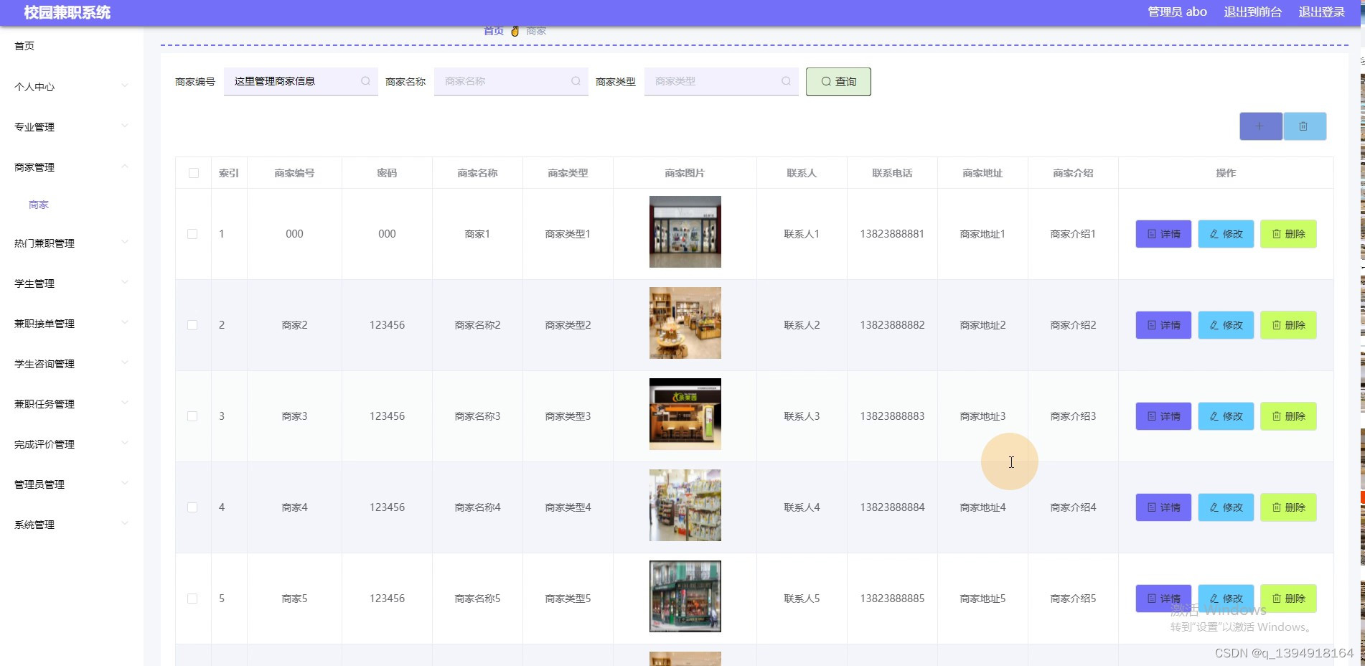Open merchant image thumbnail for 商家名称2
Viewport: 1365px width, 666px height.
pyautogui.click(x=685, y=323)
